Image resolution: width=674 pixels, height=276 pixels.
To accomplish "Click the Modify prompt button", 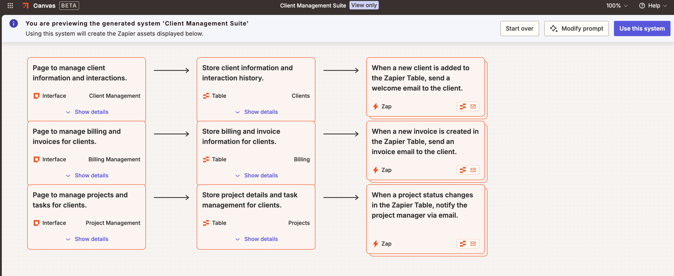I will [576, 28].
